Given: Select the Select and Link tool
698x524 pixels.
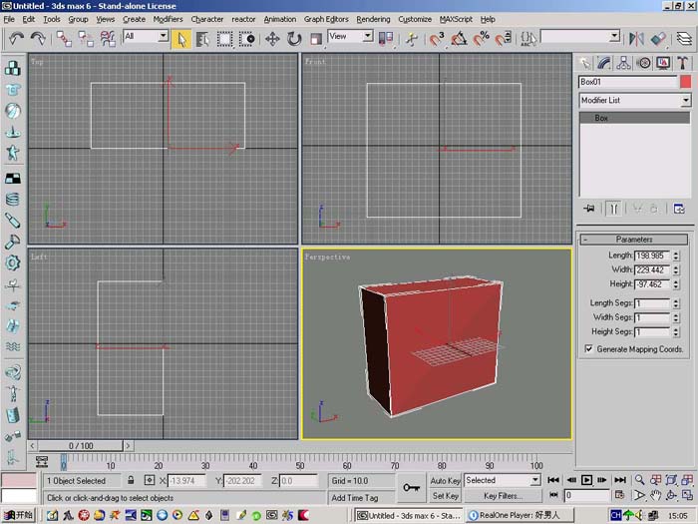Looking at the screenshot, I should click(64, 39).
